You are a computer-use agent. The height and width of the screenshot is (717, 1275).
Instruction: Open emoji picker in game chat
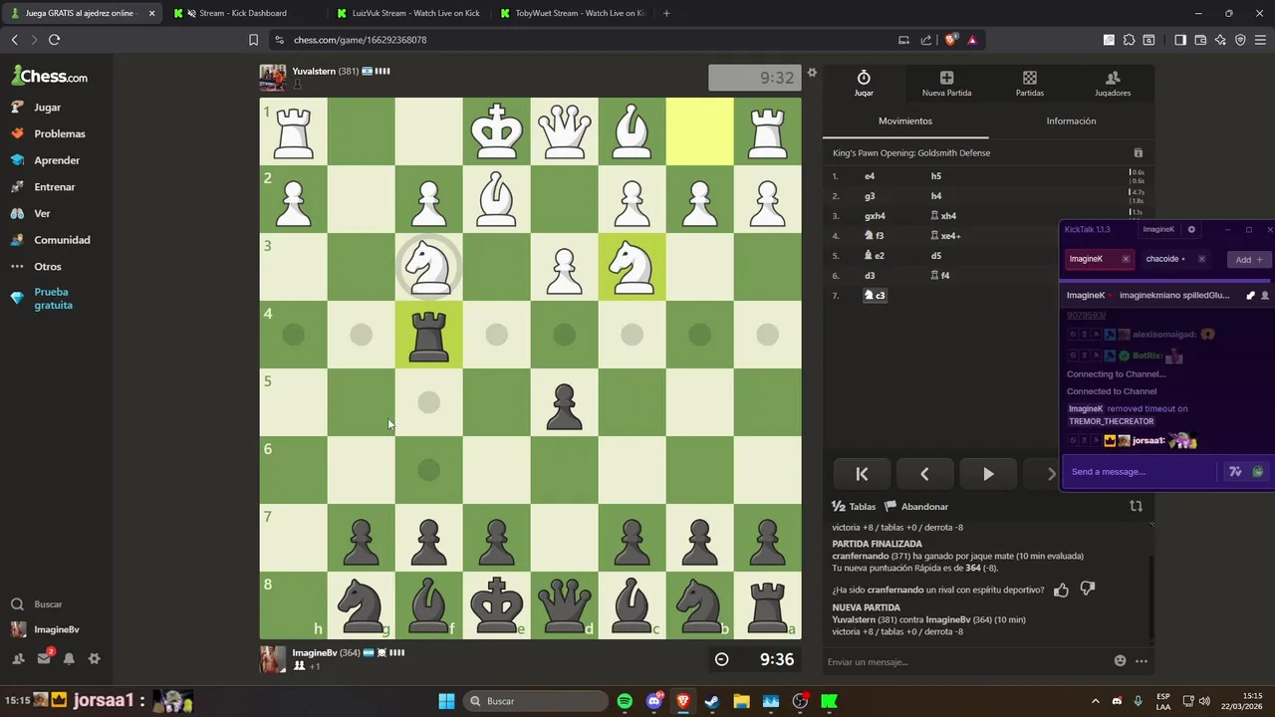tap(1120, 661)
